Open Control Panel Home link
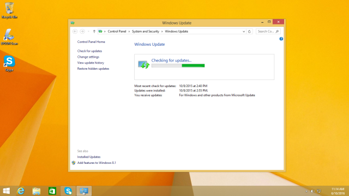 91,42
